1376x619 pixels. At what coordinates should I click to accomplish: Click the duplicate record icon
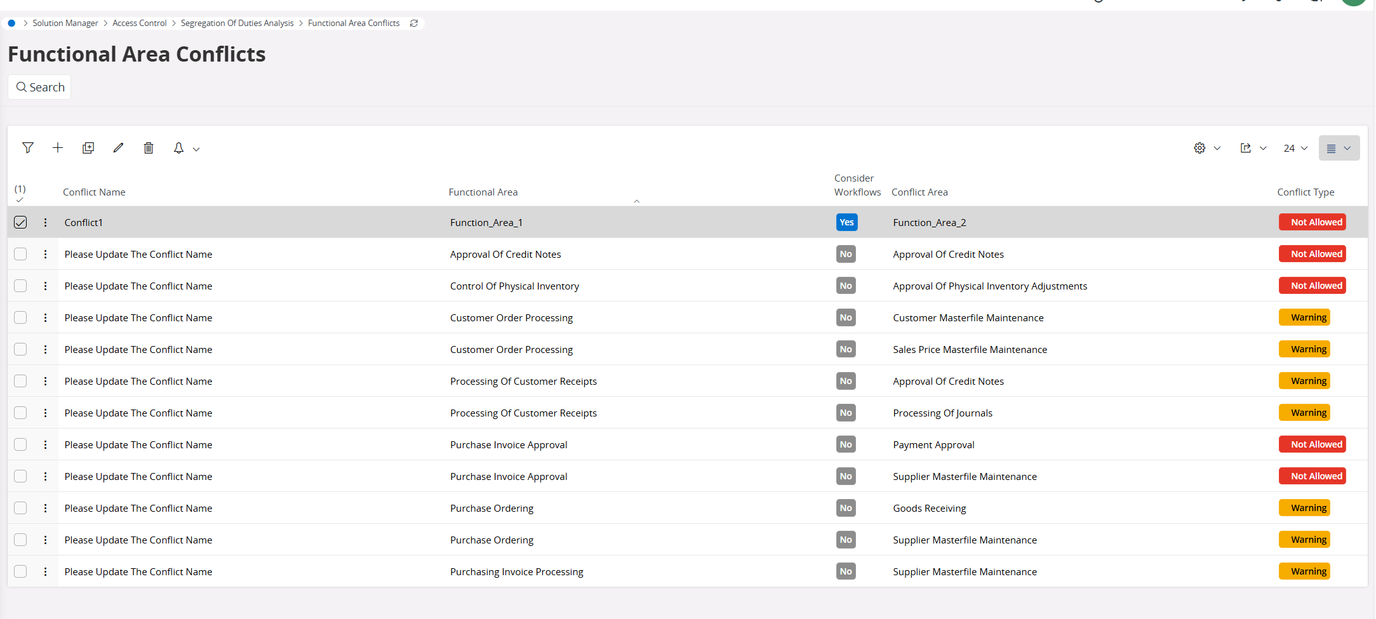(x=88, y=148)
